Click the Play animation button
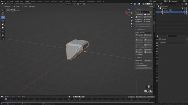Image resolution: width=188 pixels, height=105 pixels. coord(80,97)
